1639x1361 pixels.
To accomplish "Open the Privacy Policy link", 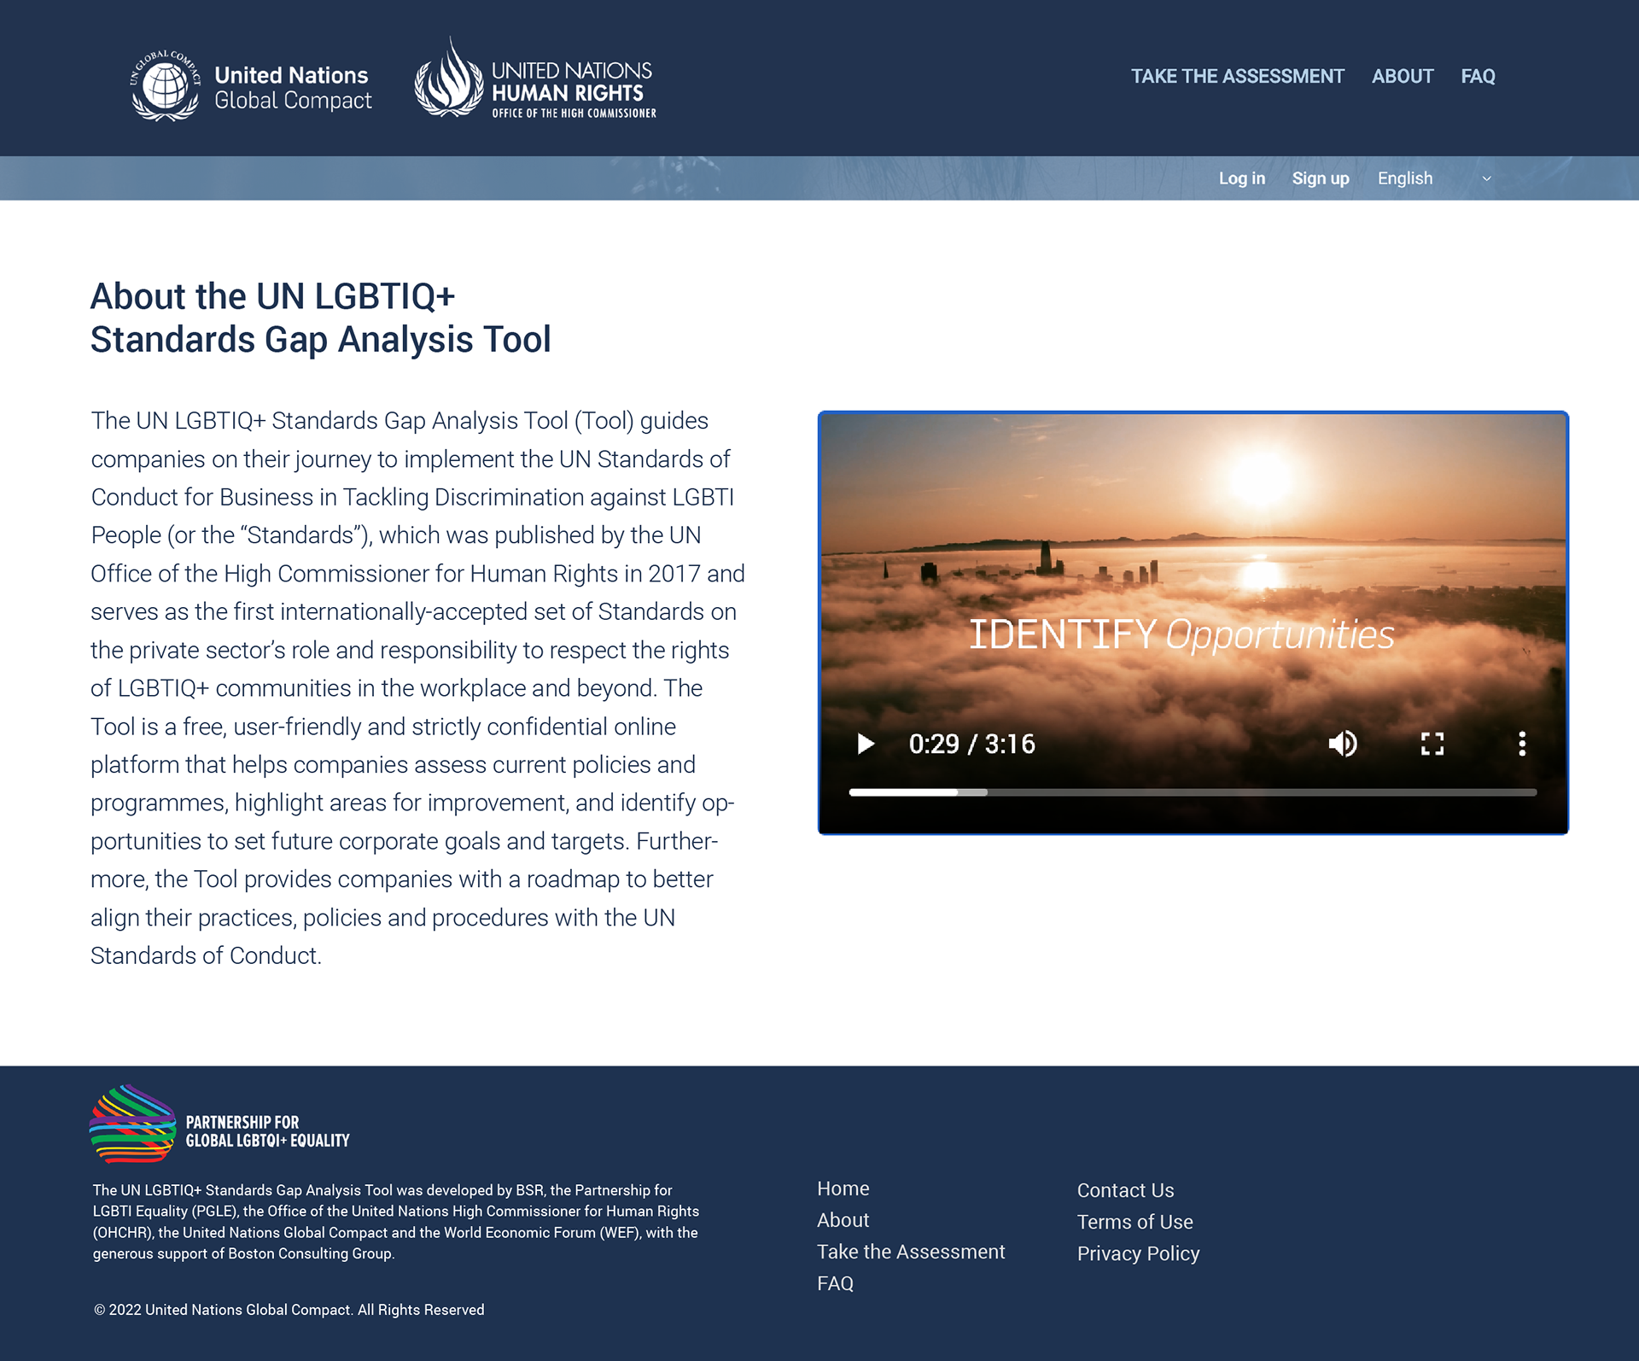I will pyautogui.click(x=1138, y=1253).
